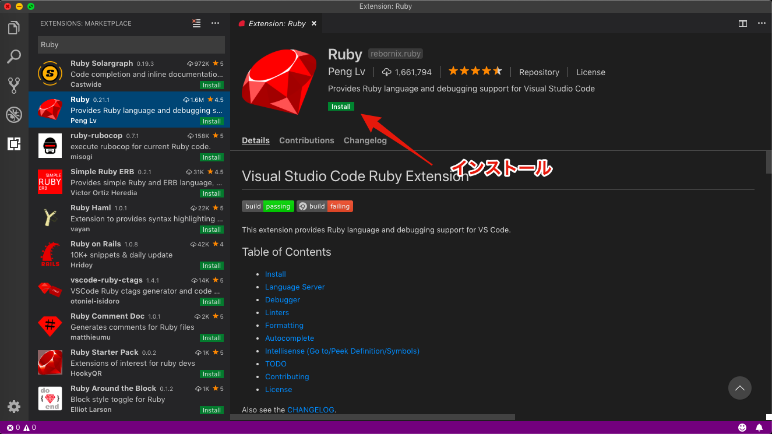Install Ruby on Rails extension
Viewport: 772px width, 434px height.
coord(211,266)
